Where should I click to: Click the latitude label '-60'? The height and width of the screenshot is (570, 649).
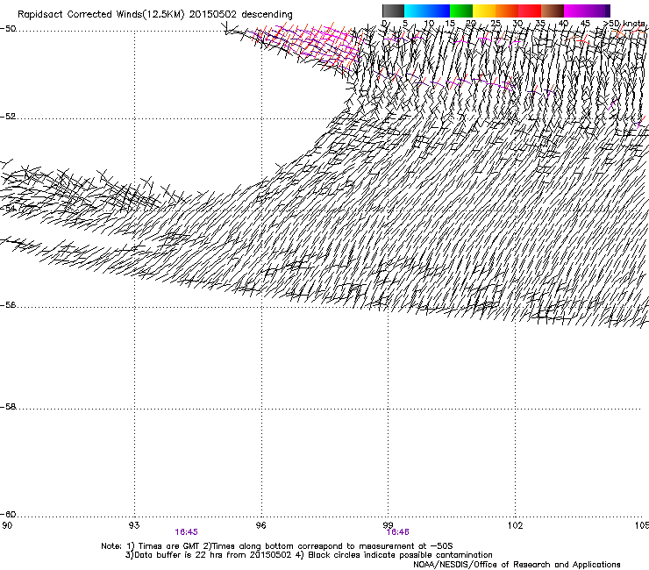[x=8, y=515]
